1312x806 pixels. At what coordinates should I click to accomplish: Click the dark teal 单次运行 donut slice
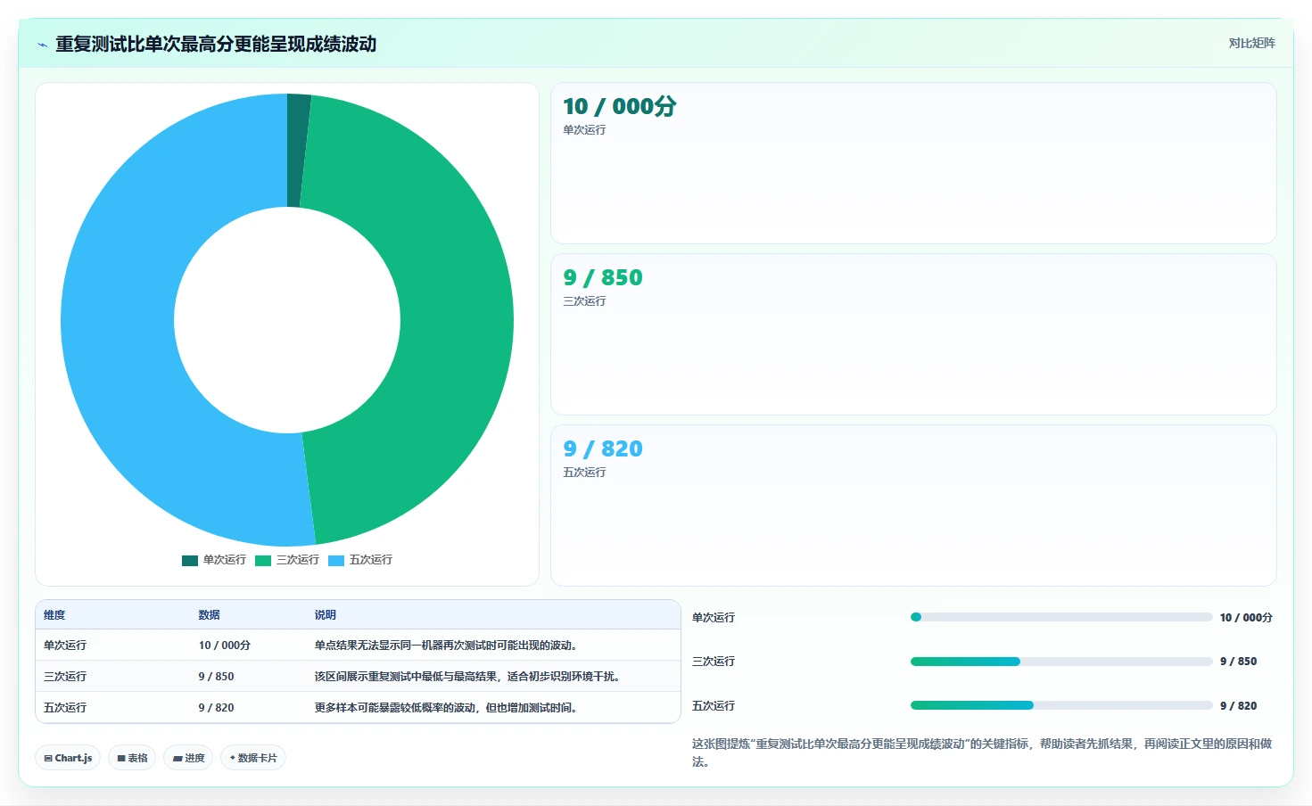coord(298,150)
